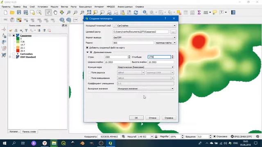Click the GPS crosshair icon in left sidebar
Viewport: 262px width, 147px height.
tap(4, 29)
